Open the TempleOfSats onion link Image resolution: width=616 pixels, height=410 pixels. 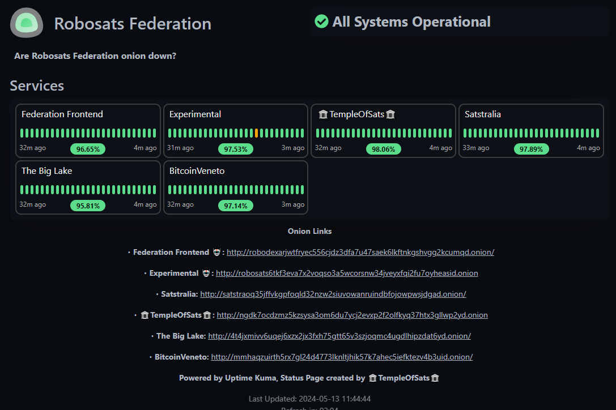(x=352, y=315)
